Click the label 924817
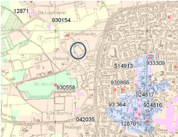The width and height of the screenshot is (178, 137). click(x=145, y=94)
